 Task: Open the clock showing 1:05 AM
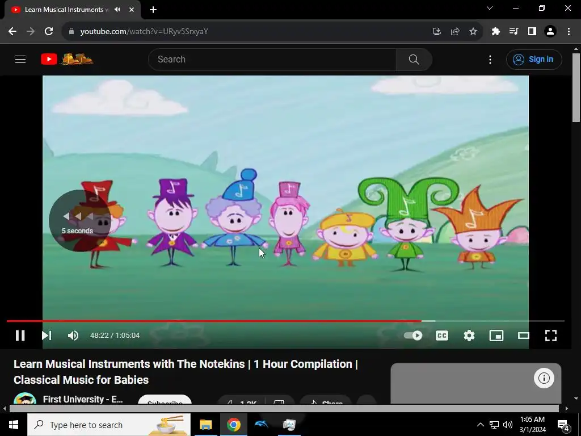[x=532, y=425]
